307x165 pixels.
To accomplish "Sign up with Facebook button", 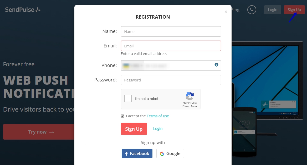I will [x=137, y=153].
